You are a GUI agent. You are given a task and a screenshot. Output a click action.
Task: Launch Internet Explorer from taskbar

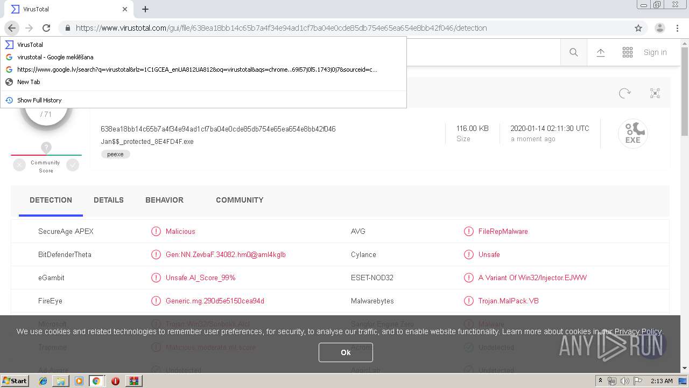pos(43,381)
